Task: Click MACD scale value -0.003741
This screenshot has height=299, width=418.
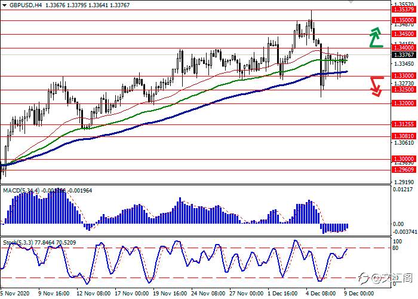Action: click(404, 232)
